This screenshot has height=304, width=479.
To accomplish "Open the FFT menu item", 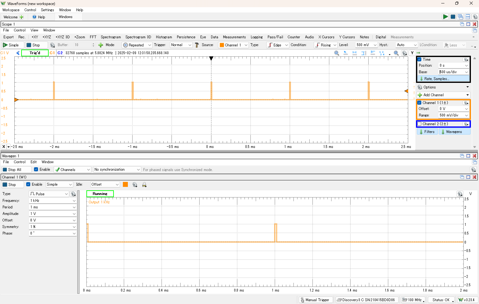I will tap(93, 37).
